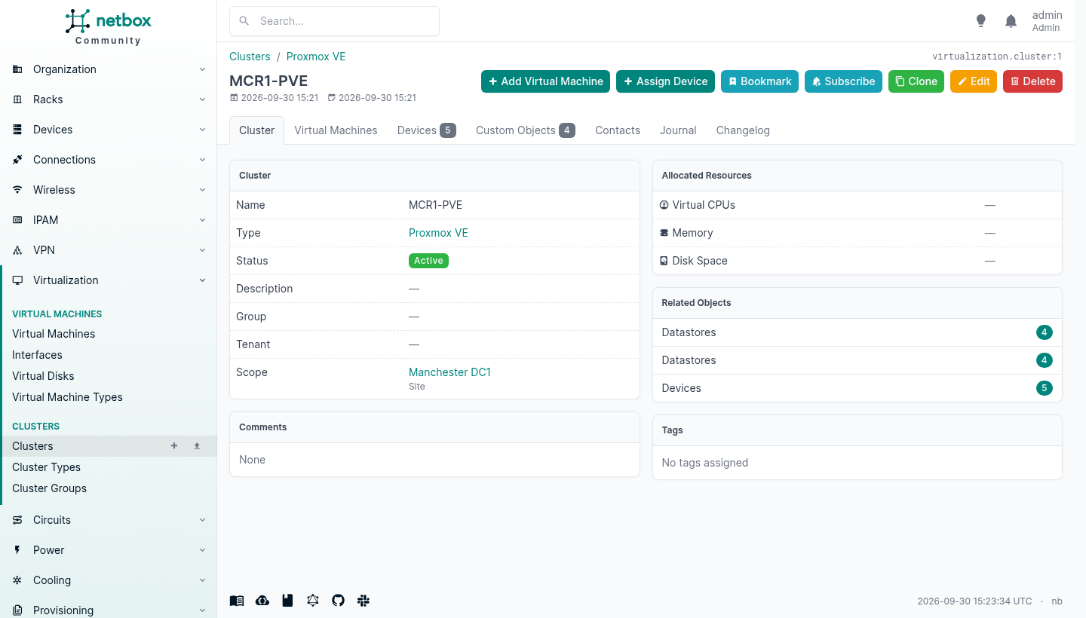Viewport: 1086px width, 618px height.
Task: Click the Devices sidebar icon
Action: tap(17, 130)
